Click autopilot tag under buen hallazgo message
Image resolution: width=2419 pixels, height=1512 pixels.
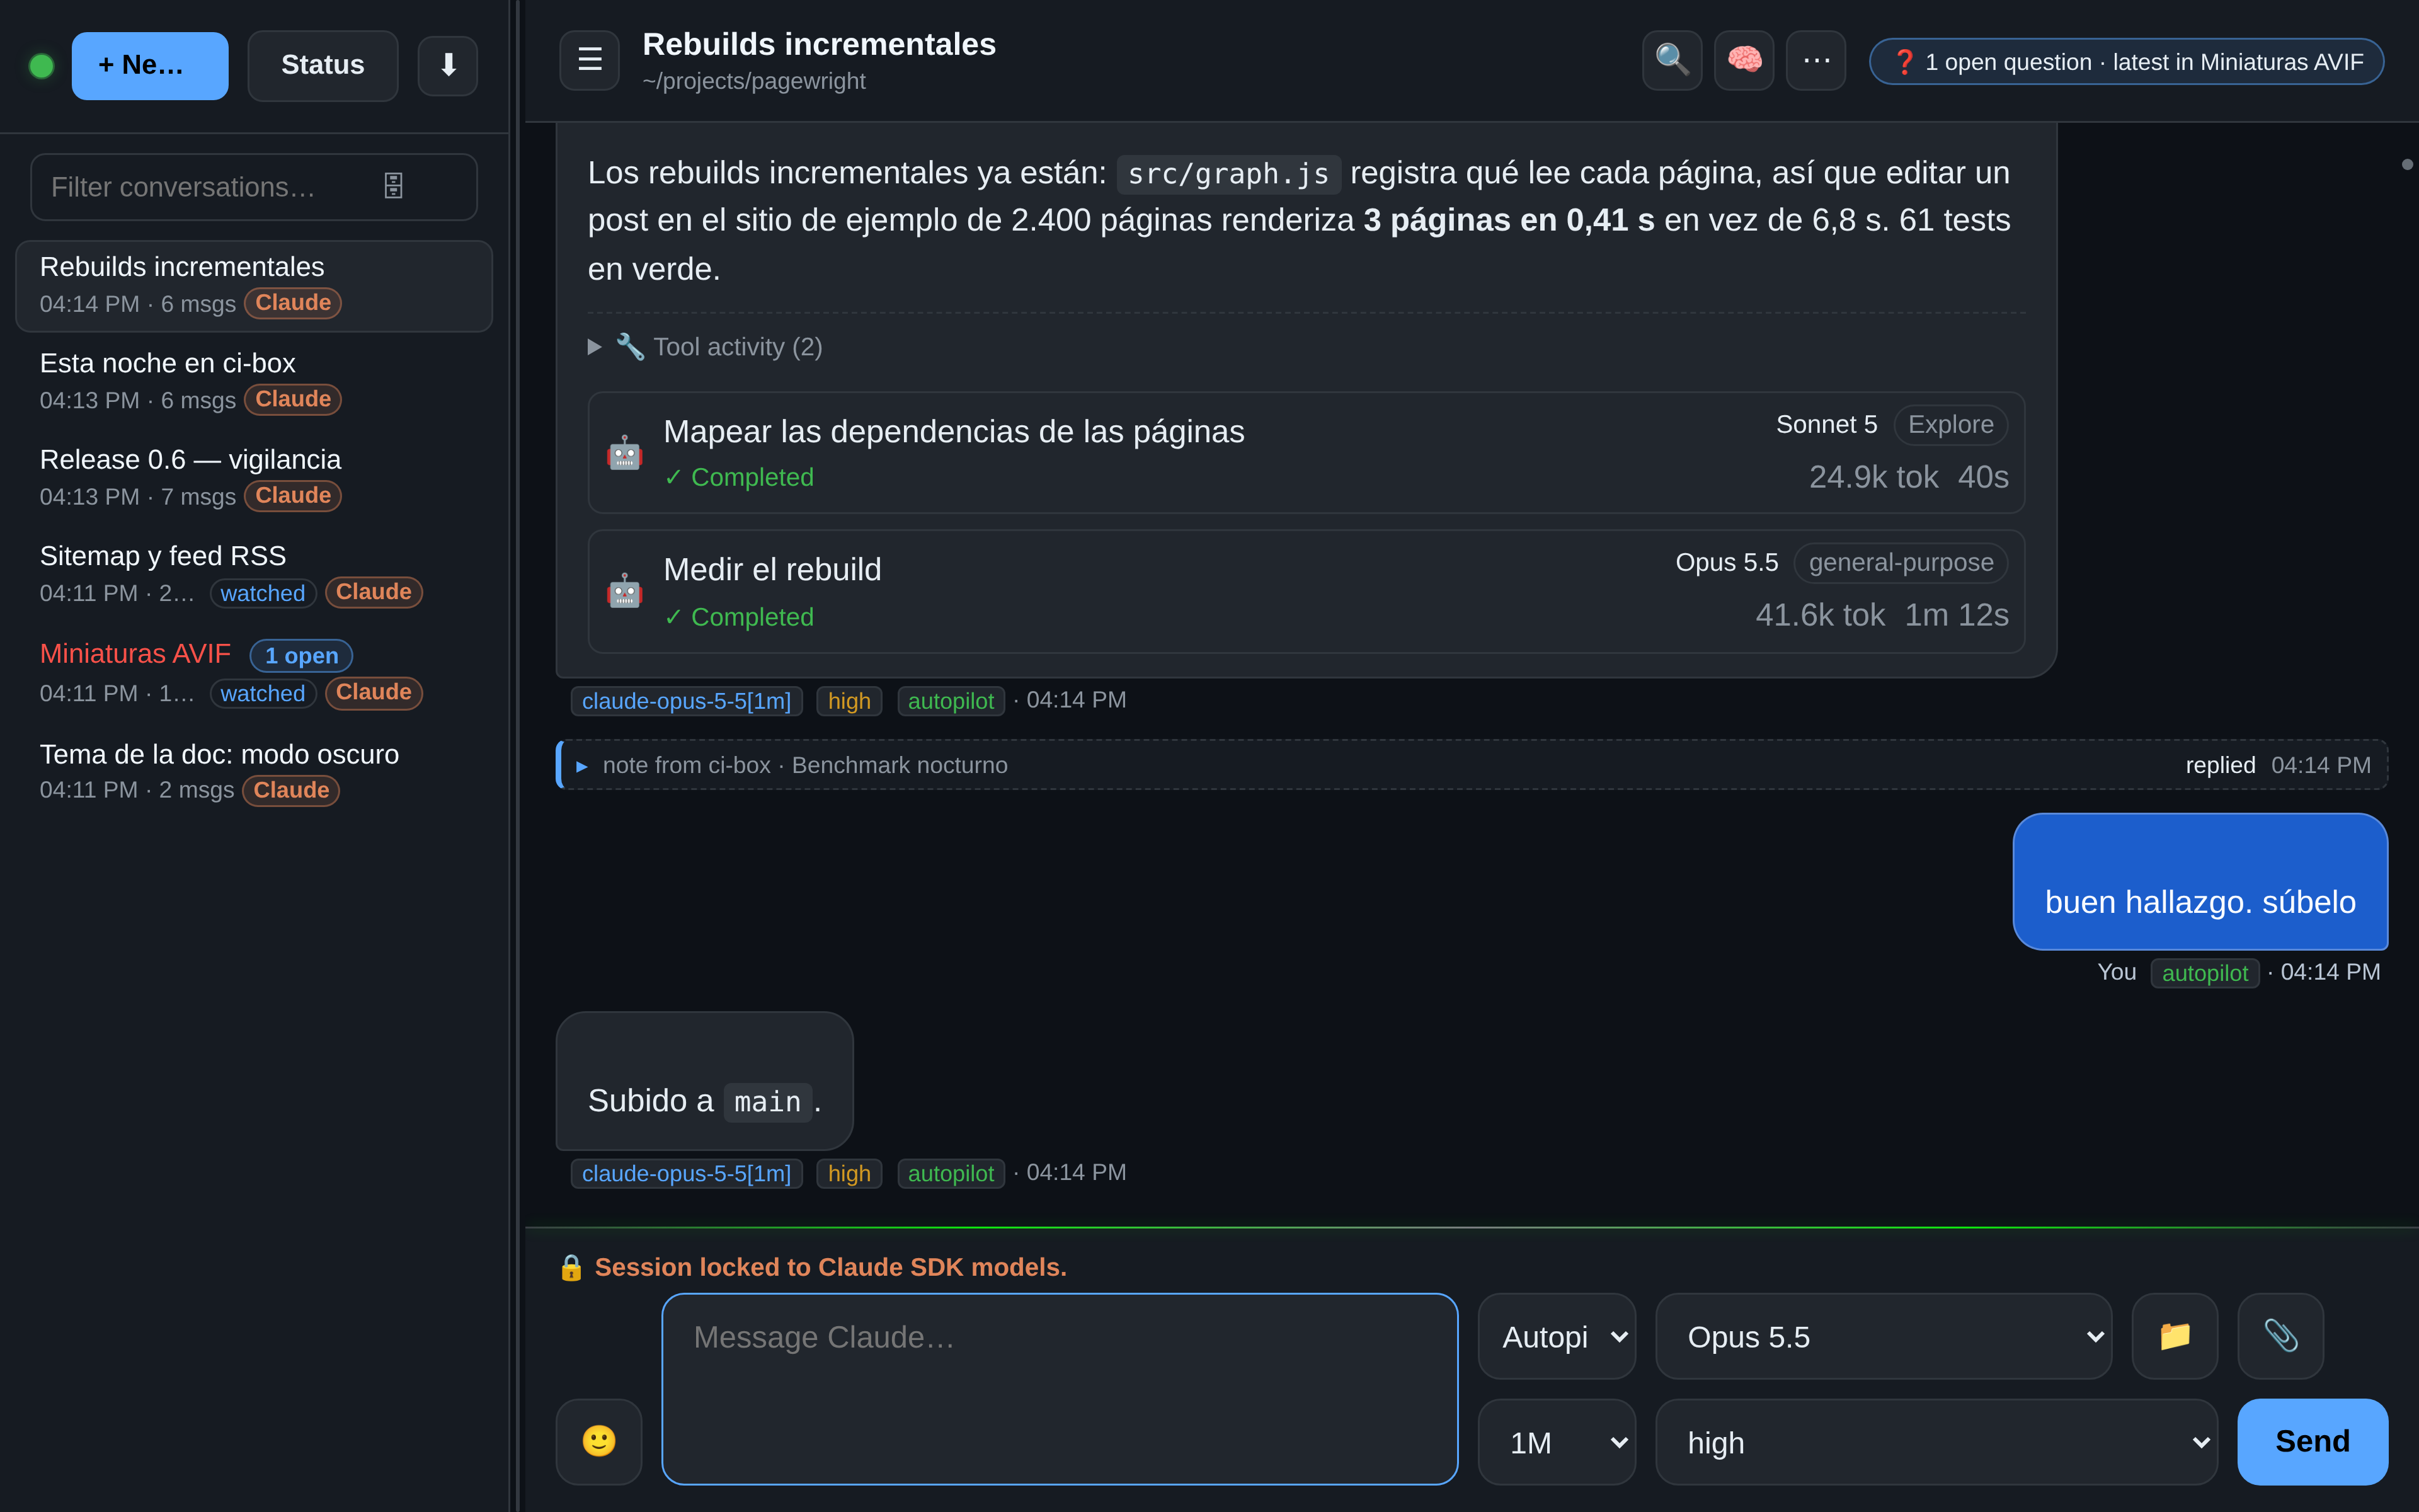click(x=2204, y=973)
